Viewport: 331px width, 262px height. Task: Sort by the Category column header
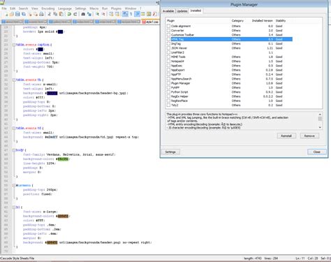[237, 21]
